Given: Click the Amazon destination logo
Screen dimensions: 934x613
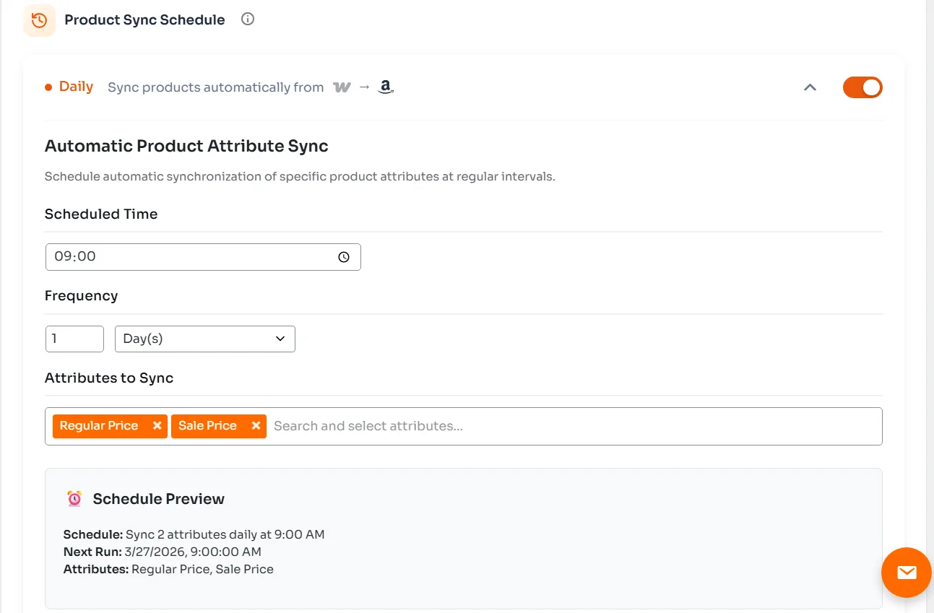Looking at the screenshot, I should click(385, 87).
